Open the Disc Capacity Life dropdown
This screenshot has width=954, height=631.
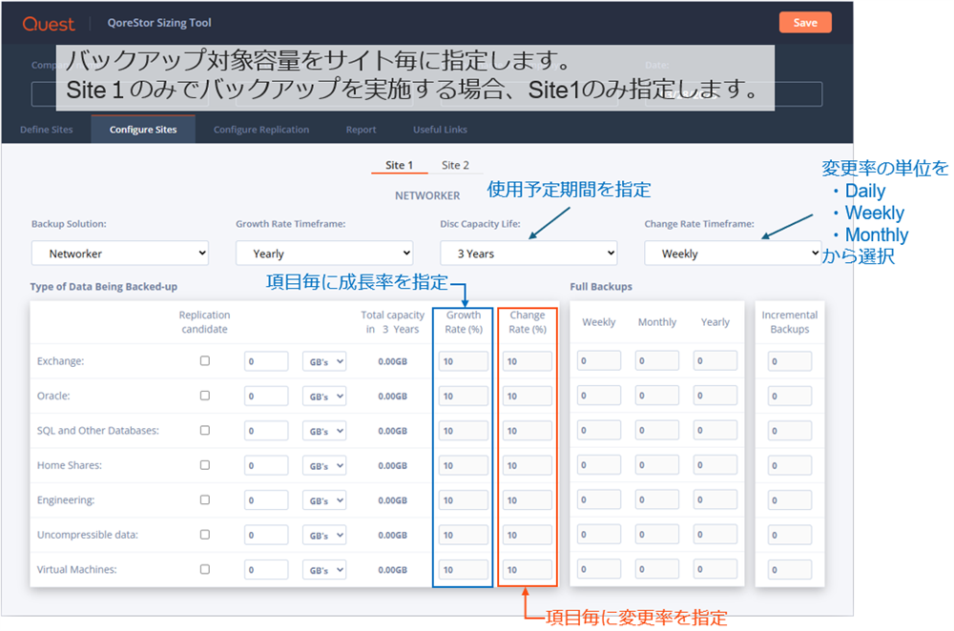529,254
